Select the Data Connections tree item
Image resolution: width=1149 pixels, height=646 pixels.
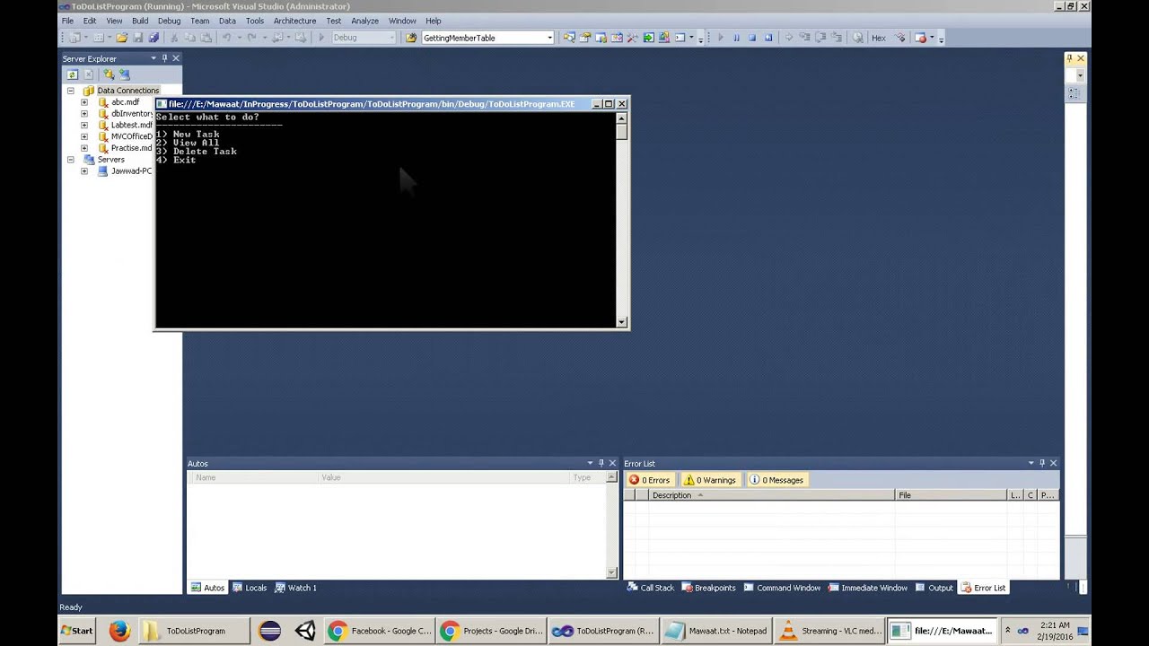[127, 91]
